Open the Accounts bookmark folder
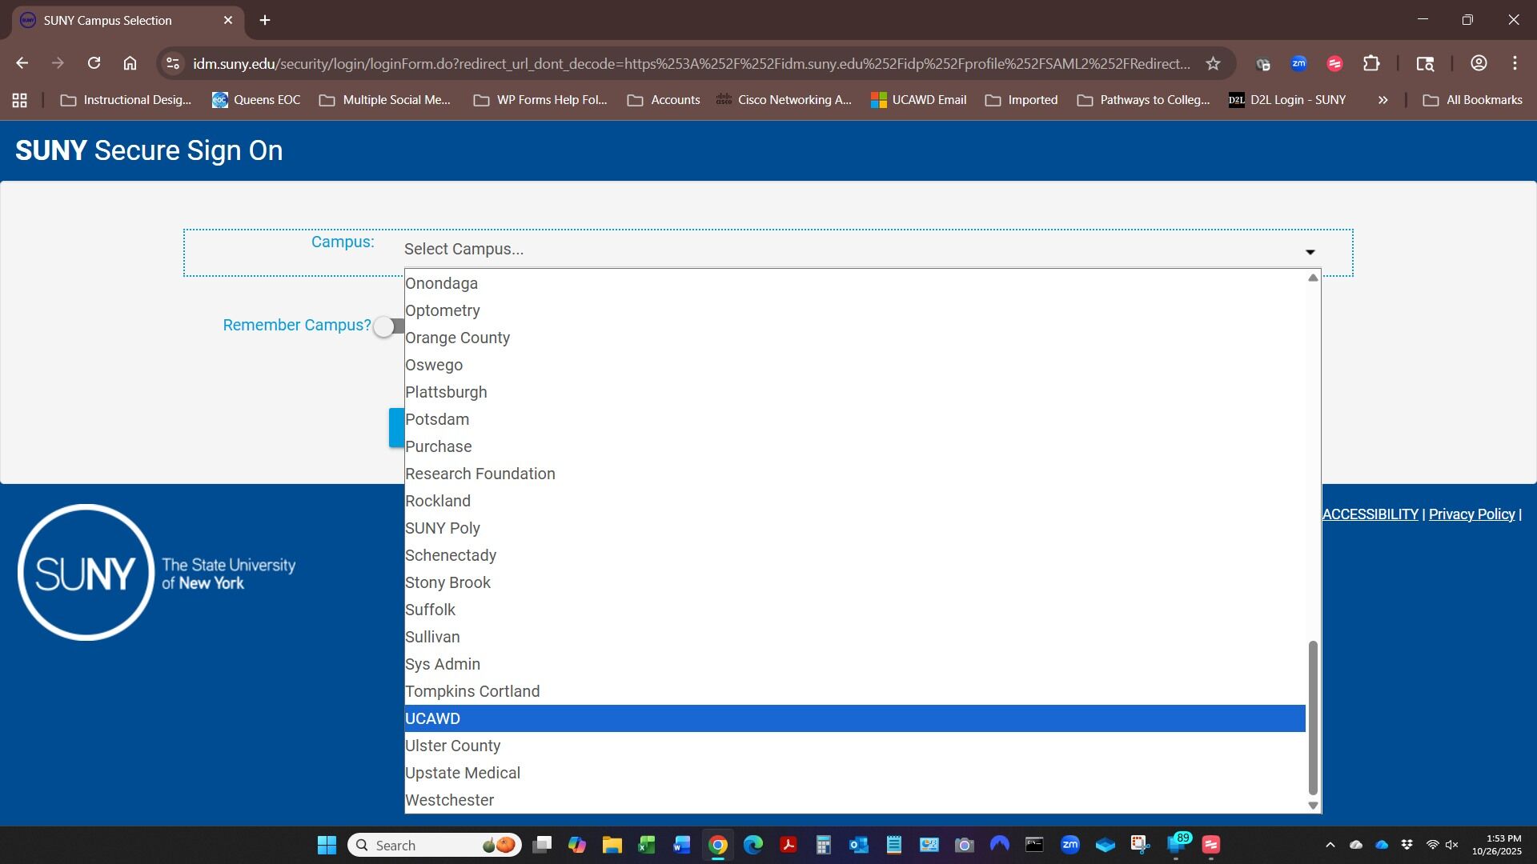Image resolution: width=1537 pixels, height=864 pixels. click(664, 100)
